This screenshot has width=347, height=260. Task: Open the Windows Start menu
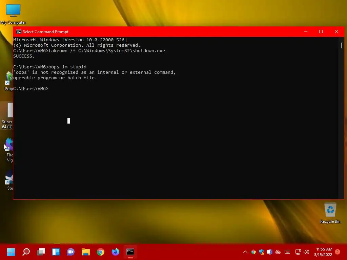tap(11, 252)
